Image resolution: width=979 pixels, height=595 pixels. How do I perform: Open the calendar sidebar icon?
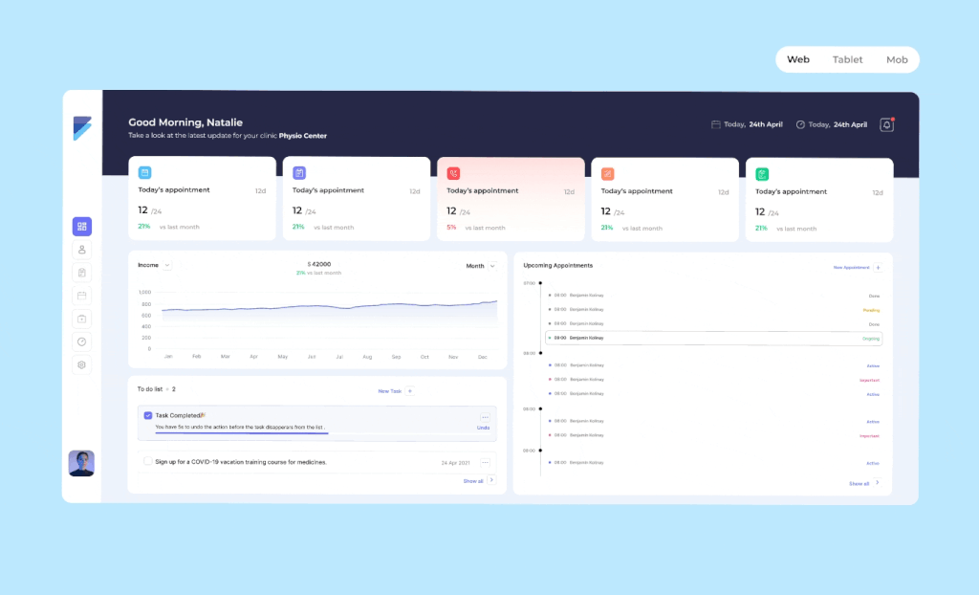pyautogui.click(x=82, y=296)
